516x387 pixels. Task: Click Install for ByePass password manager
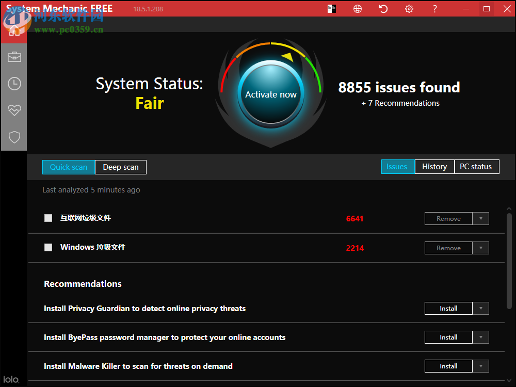[448, 337]
